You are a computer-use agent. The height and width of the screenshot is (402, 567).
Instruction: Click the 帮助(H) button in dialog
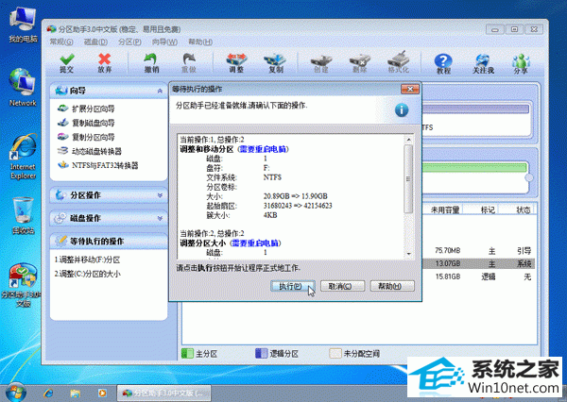click(392, 286)
